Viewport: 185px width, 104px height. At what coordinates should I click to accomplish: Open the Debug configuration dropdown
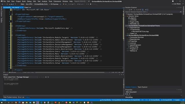point(23,4)
